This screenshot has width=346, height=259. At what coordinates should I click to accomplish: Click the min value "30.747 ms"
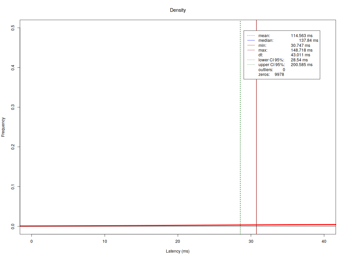(300, 46)
